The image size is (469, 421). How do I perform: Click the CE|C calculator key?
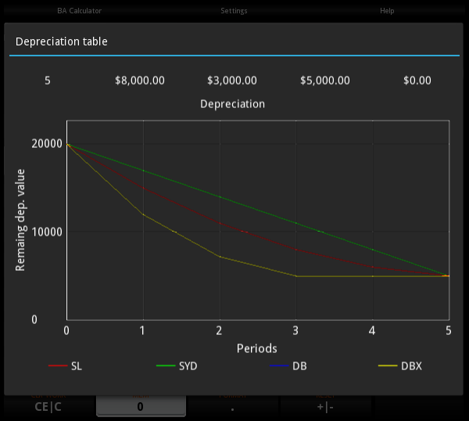(x=48, y=407)
